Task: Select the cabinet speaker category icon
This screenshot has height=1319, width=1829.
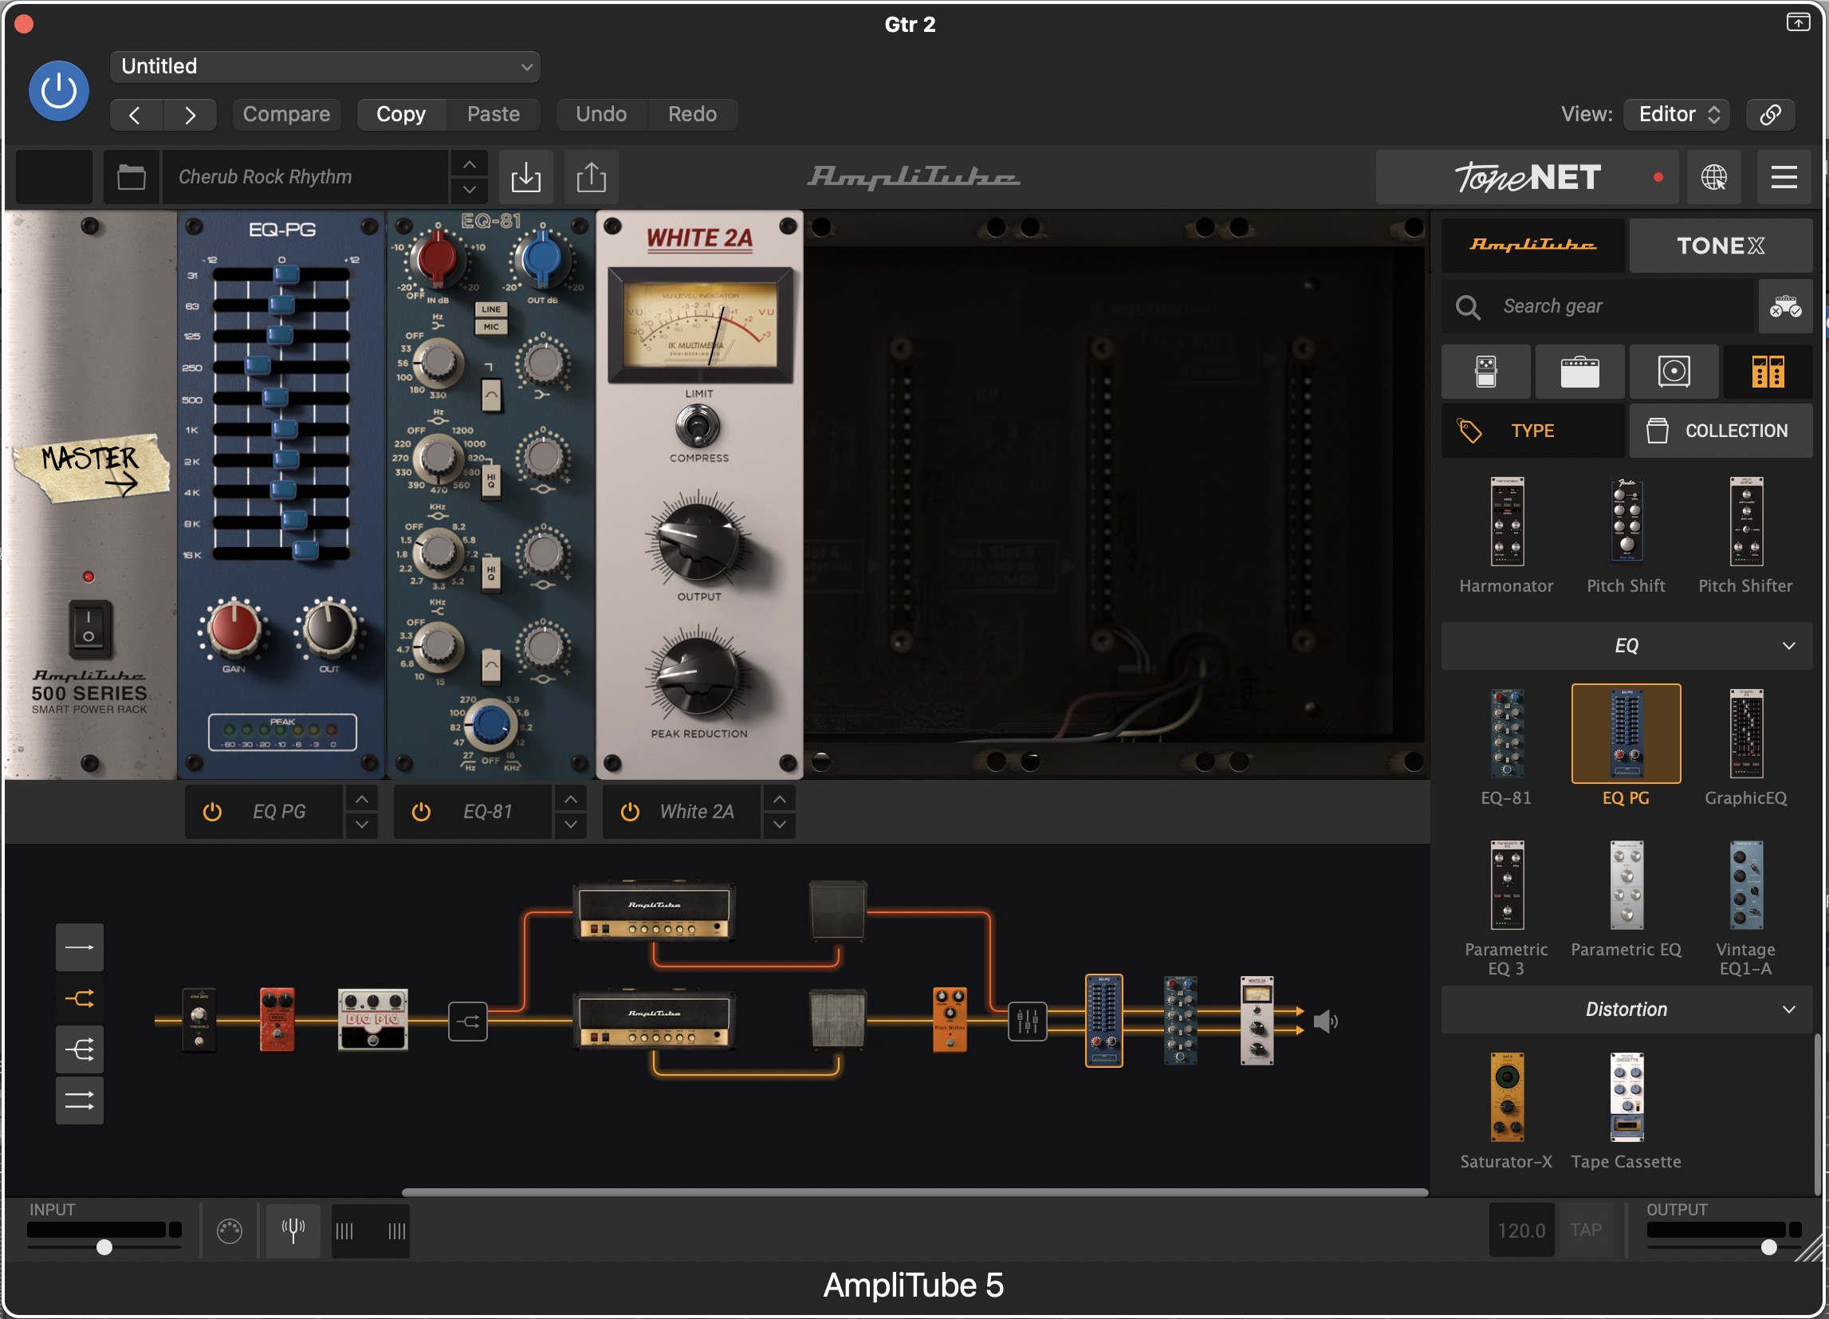Action: click(1674, 372)
